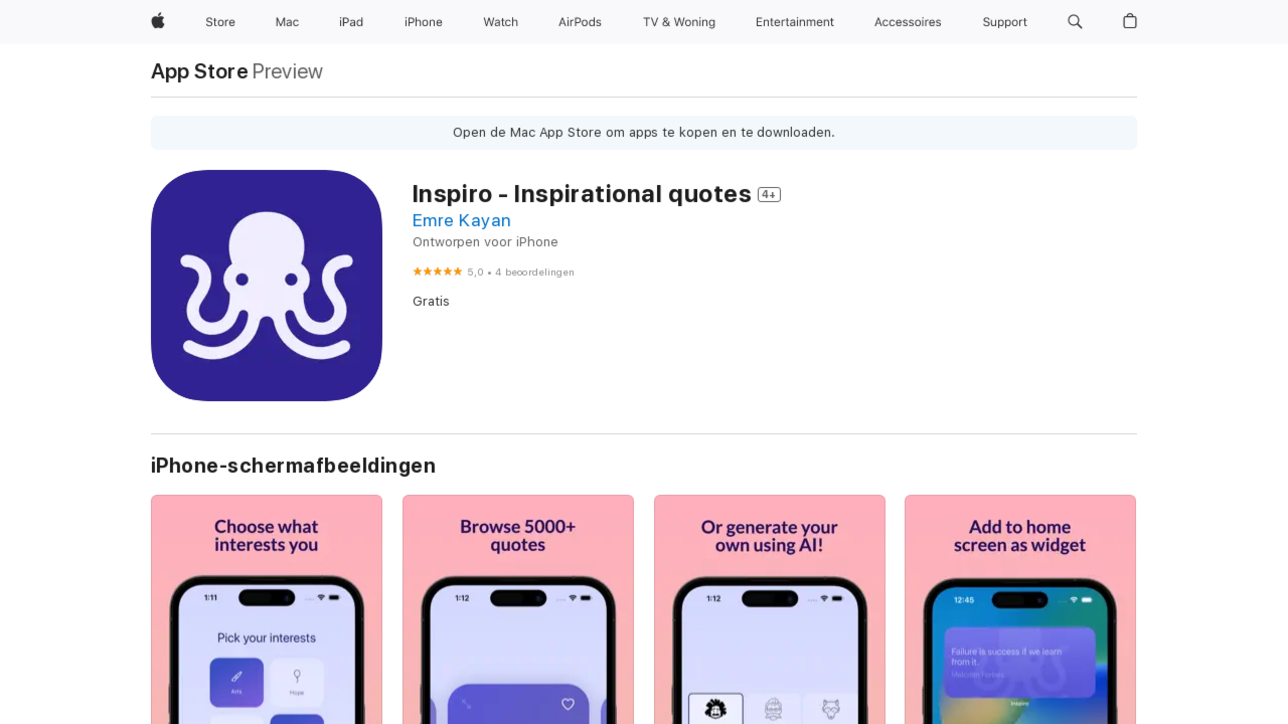
Task: Click the App Store heading link
Action: (199, 71)
